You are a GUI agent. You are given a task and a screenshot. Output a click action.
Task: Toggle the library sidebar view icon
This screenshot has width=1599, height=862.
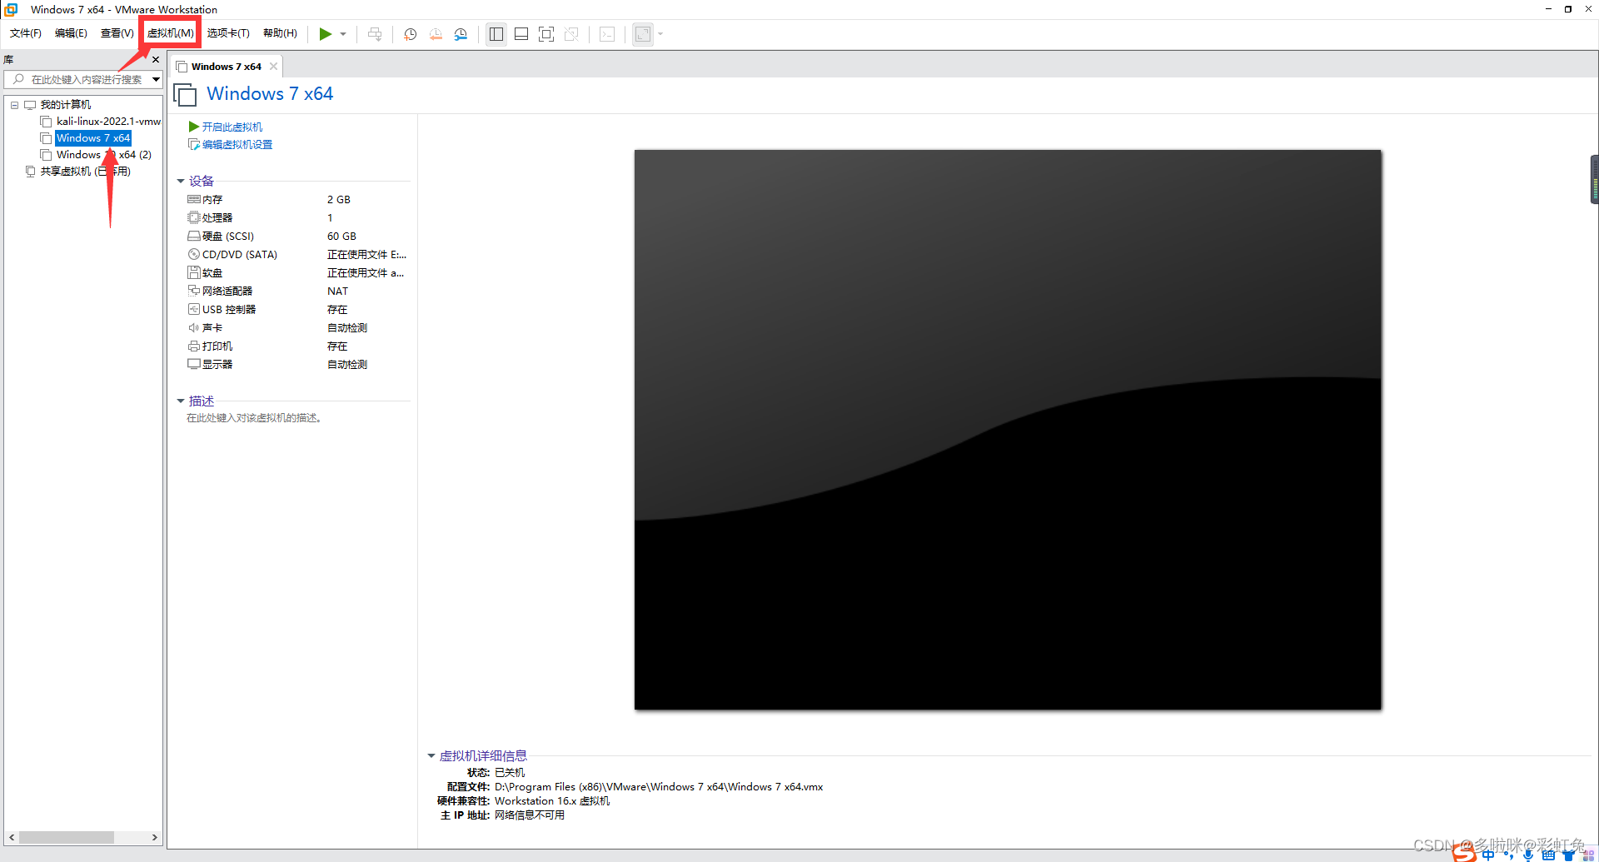click(x=496, y=34)
